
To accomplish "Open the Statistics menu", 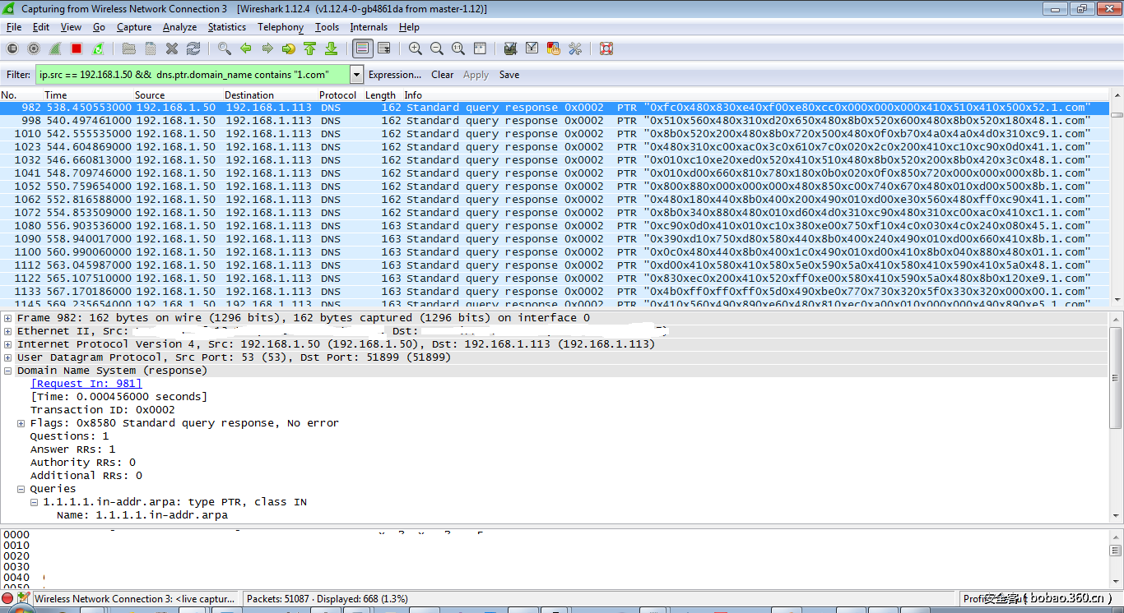I will coord(226,27).
